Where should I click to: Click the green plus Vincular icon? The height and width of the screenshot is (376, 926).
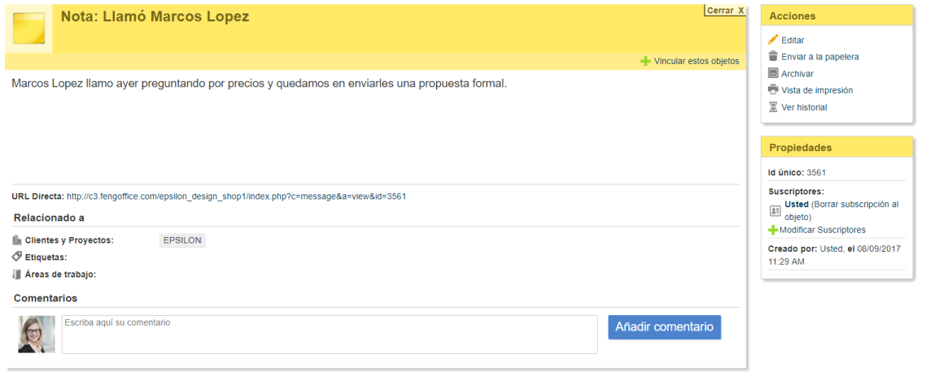[x=645, y=61]
